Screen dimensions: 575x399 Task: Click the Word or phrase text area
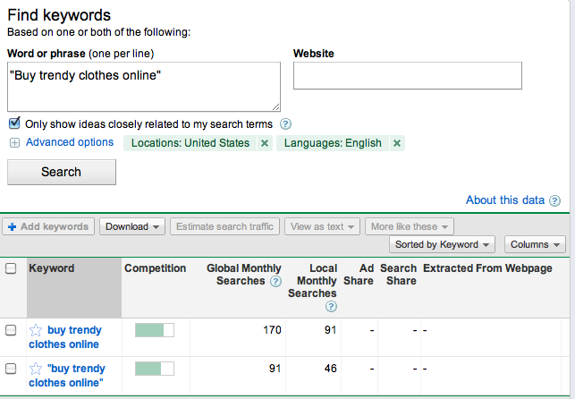[144, 87]
